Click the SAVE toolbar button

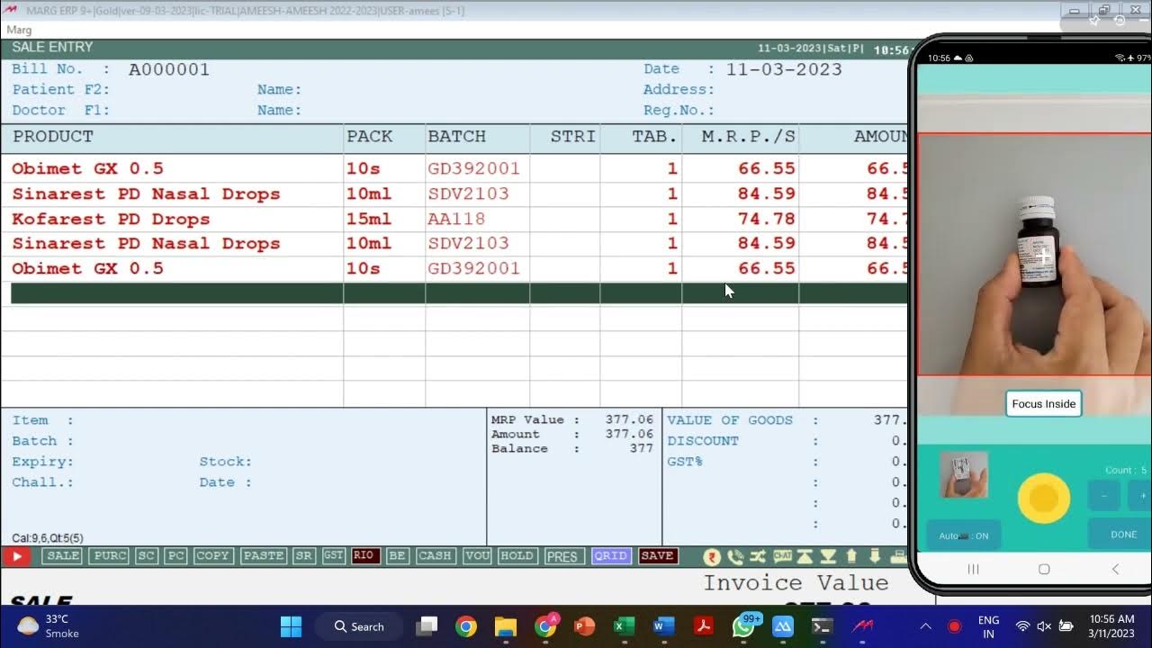[x=658, y=556]
